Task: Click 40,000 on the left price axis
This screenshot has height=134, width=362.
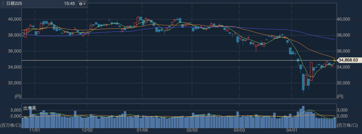Action: click(x=14, y=19)
